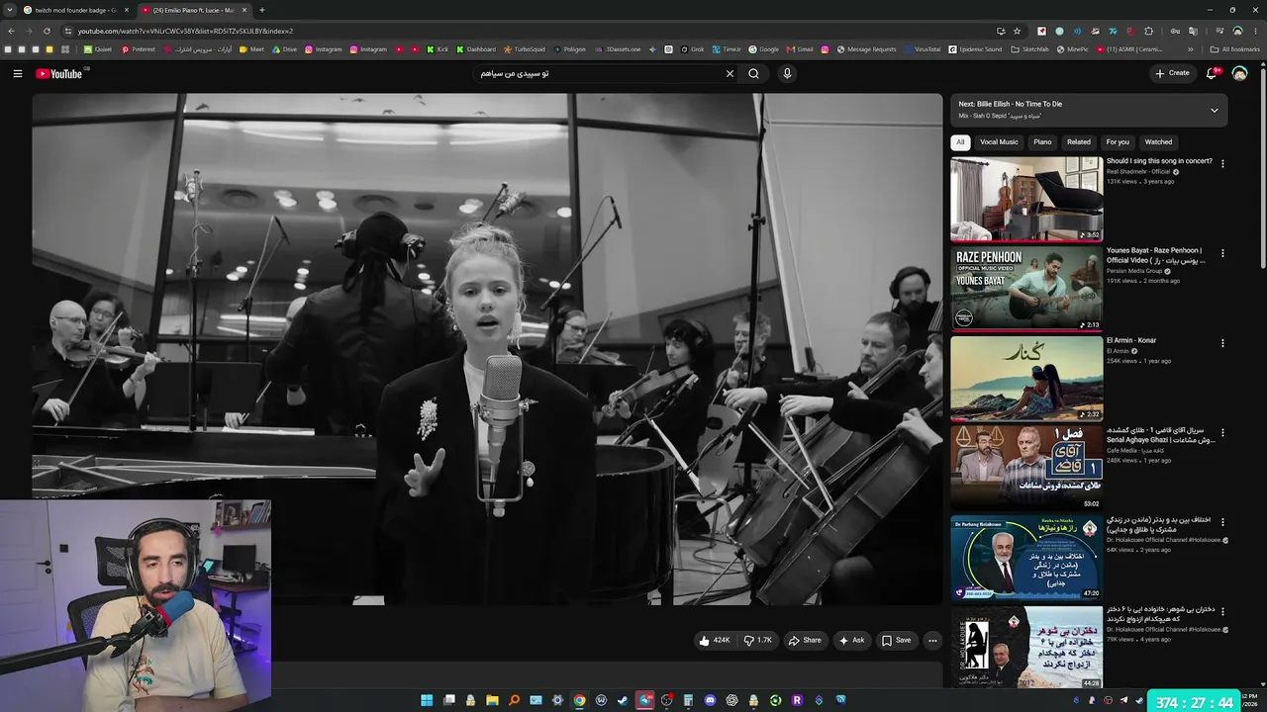Click the Ask button
The height and width of the screenshot is (712, 1267).
(851, 641)
